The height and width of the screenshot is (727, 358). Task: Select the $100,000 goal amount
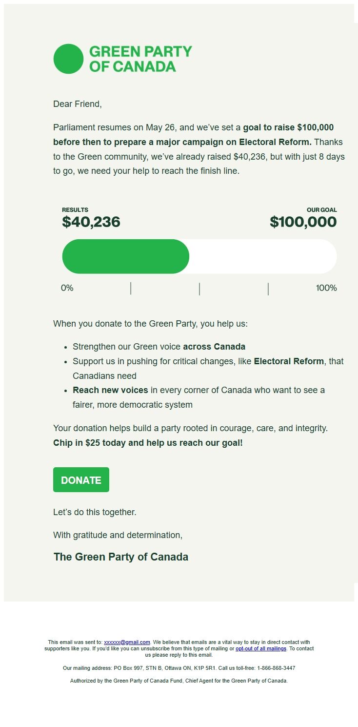303,222
